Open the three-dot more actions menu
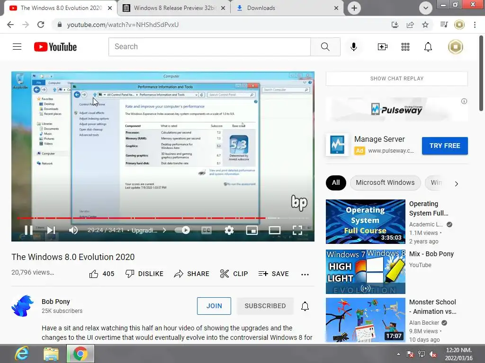The width and height of the screenshot is (485, 363). (x=305, y=275)
